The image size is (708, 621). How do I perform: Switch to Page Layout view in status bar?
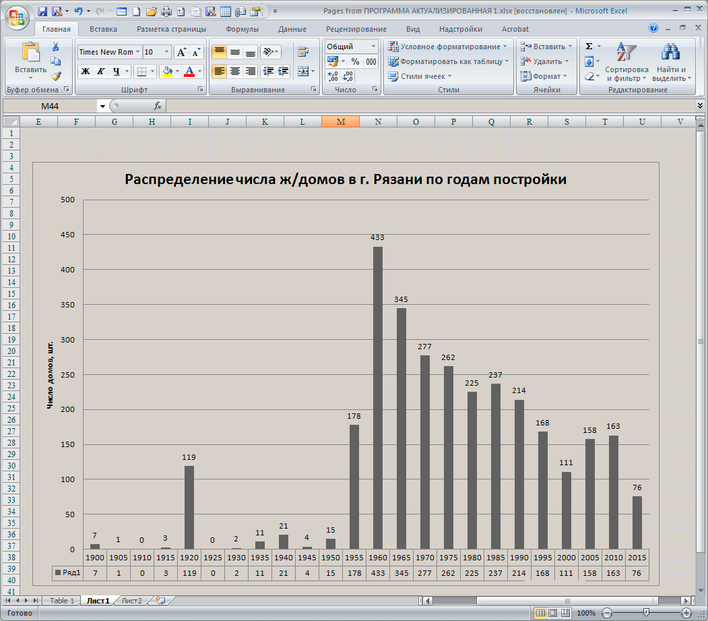[x=552, y=613]
